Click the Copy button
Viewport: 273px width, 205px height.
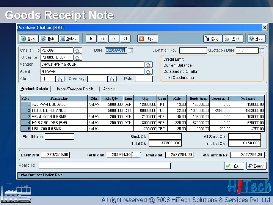click(213, 38)
